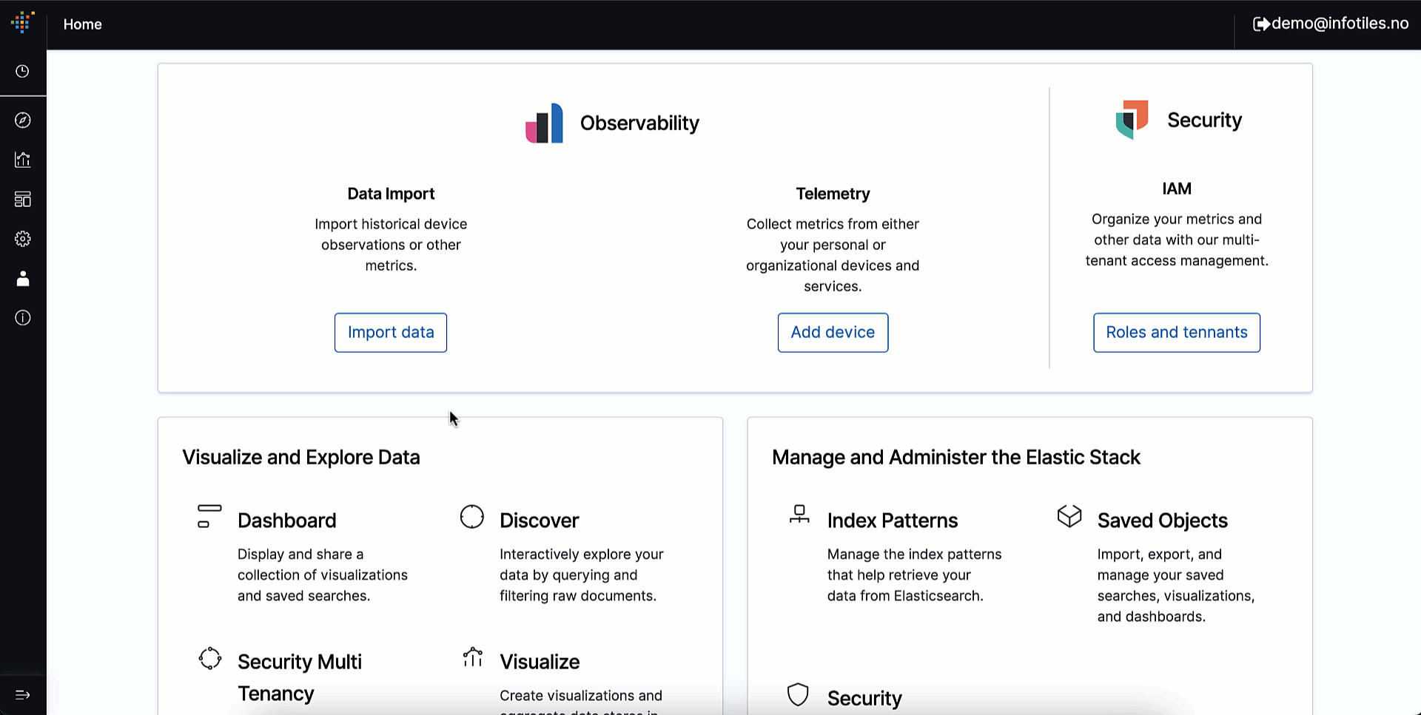Click the Infotiles logo in top-left corner
The width and height of the screenshot is (1421, 715).
(x=23, y=22)
